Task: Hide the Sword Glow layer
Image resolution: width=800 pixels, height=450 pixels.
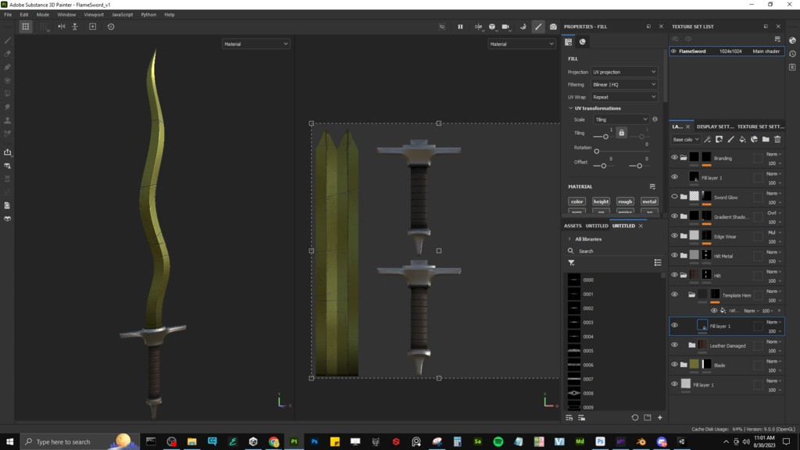Action: (x=674, y=197)
